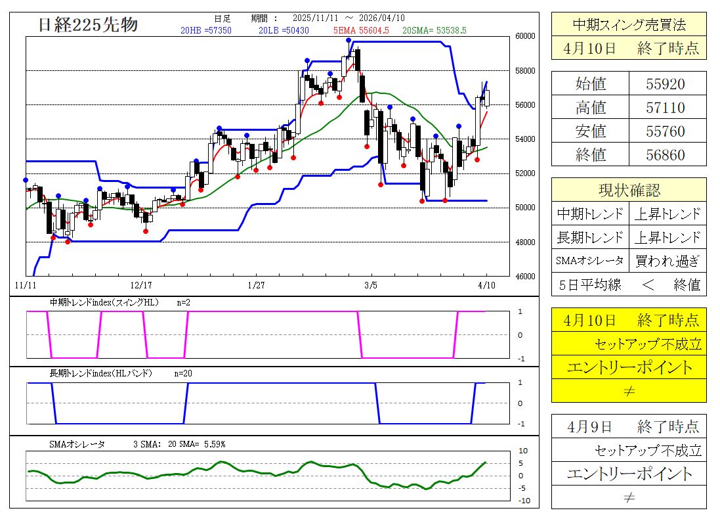
Task: Click the 日経225先物 chart title
Action: [x=88, y=25]
